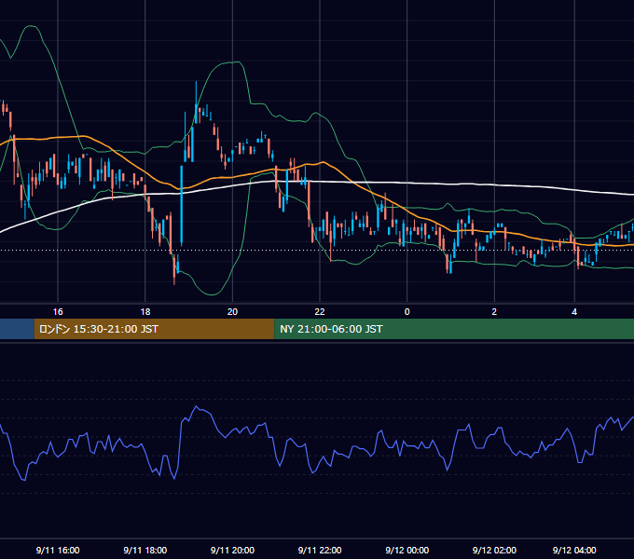Click the 9/12 02:00 date label
The image size is (634, 559).
point(494,550)
